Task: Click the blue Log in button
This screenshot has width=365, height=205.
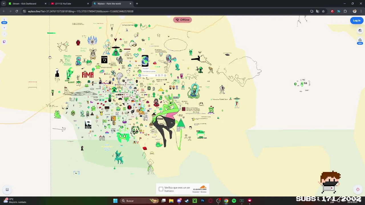Action: (357, 20)
